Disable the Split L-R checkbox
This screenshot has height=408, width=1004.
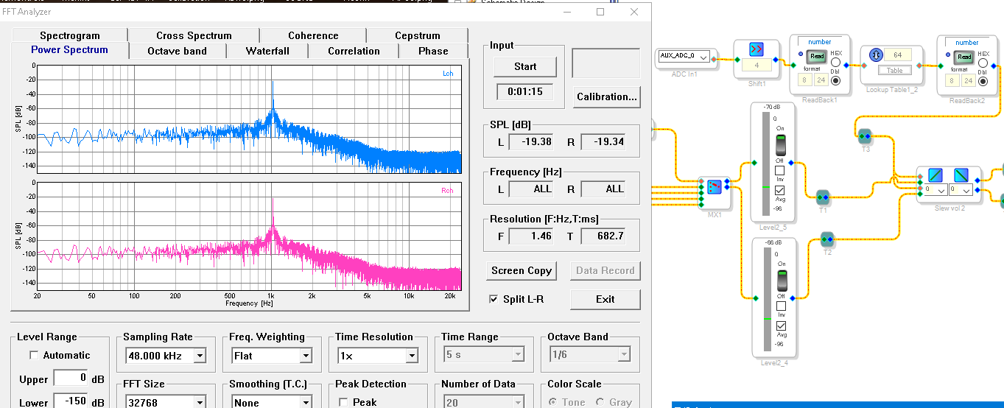(x=494, y=299)
